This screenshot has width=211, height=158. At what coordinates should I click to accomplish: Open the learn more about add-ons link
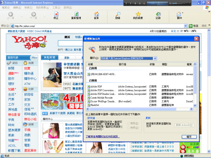(x=103, y=137)
